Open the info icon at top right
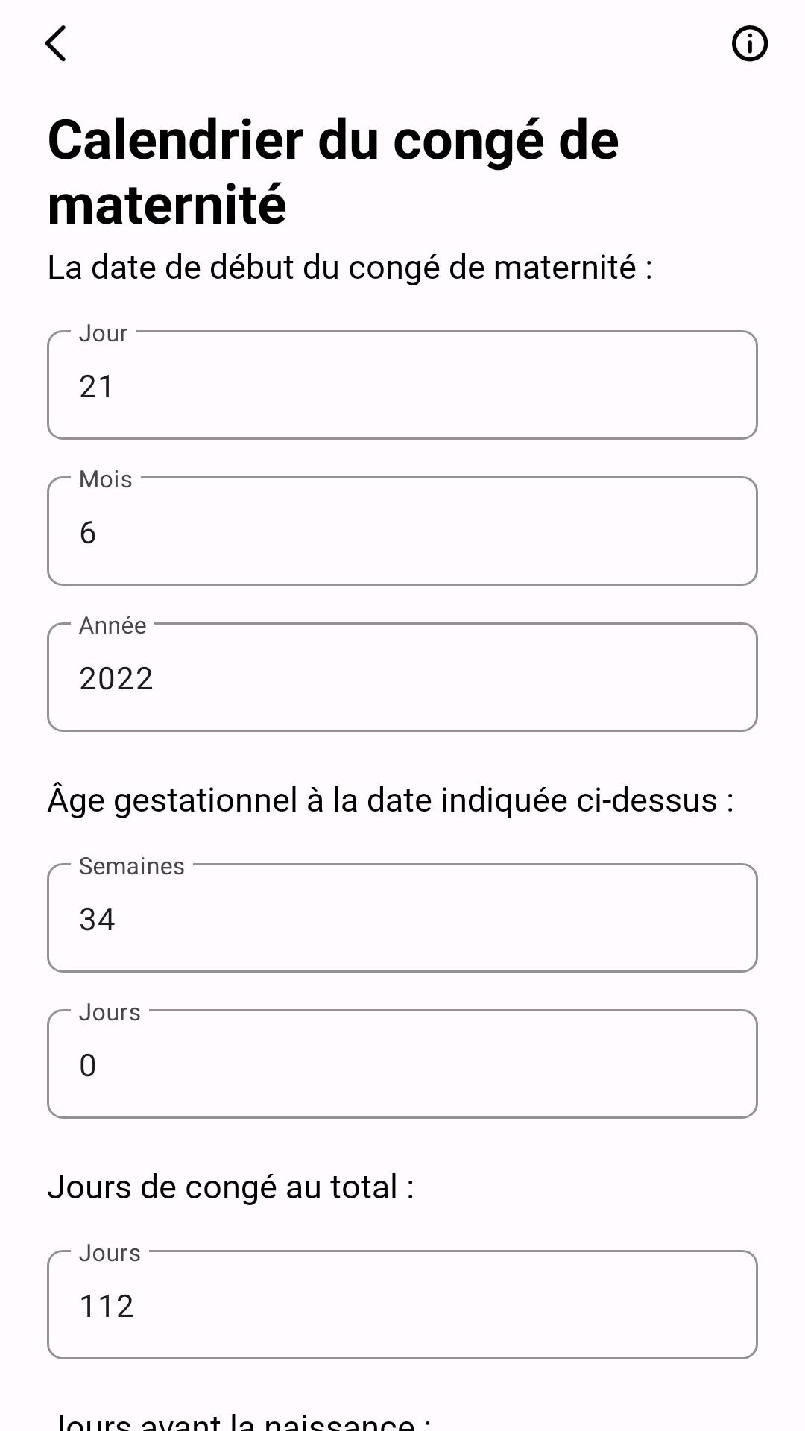This screenshot has width=805, height=1431. [749, 43]
